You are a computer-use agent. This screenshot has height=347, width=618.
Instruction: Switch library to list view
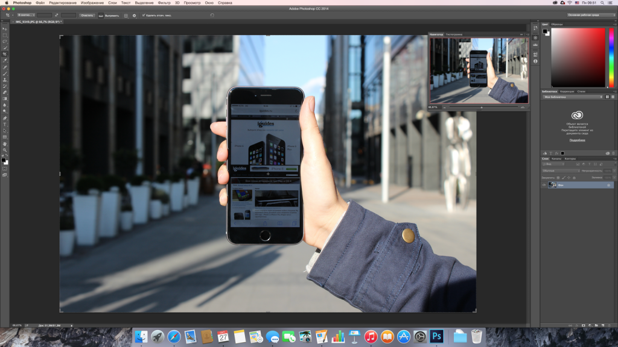tap(613, 97)
